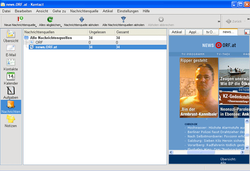The width and height of the screenshot is (250, 171).
Task: Open the Nachrichtenquelle menu
Action: 84,11
